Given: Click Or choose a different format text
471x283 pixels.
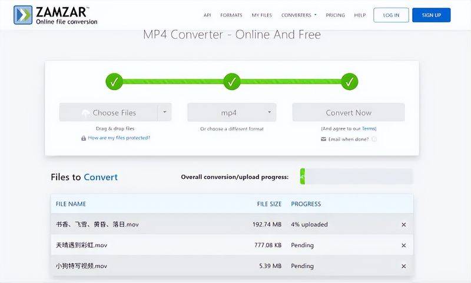Looking at the screenshot, I should (231, 129).
